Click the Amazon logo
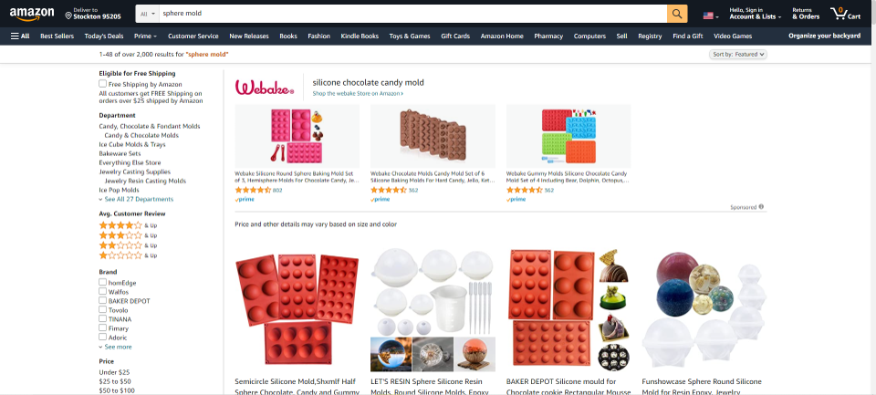876x395 pixels. [31, 14]
